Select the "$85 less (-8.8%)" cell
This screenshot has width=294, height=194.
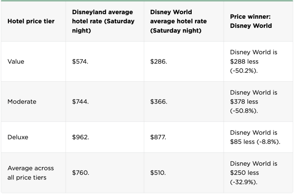click(255, 137)
